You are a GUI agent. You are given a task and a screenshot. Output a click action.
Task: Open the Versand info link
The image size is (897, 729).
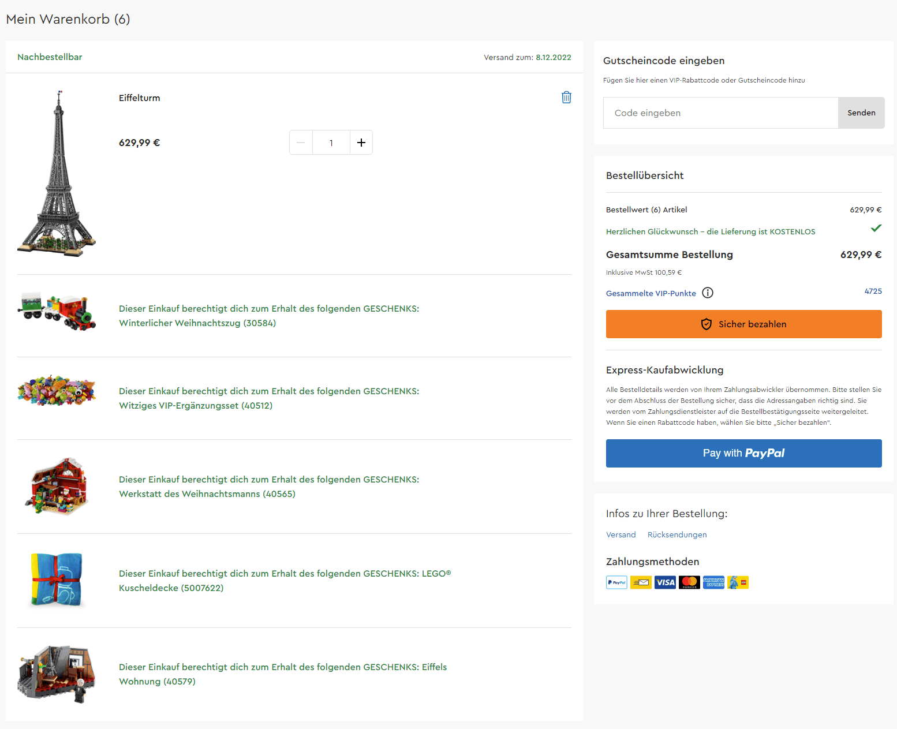(x=621, y=535)
